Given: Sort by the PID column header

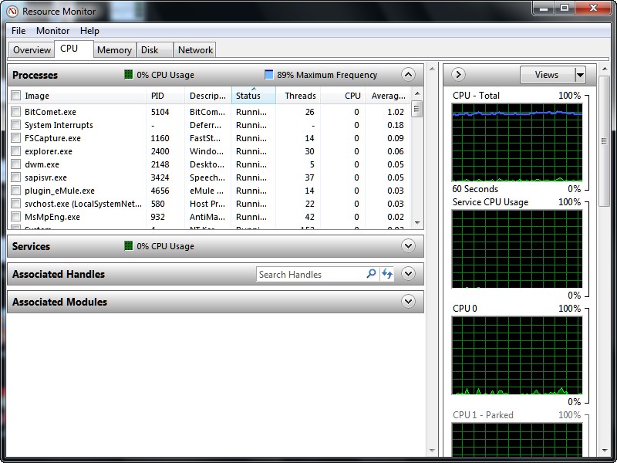Looking at the screenshot, I should 165,96.
